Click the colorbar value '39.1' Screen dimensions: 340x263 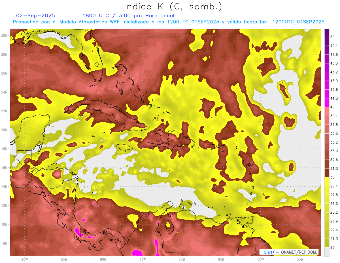[334, 116]
